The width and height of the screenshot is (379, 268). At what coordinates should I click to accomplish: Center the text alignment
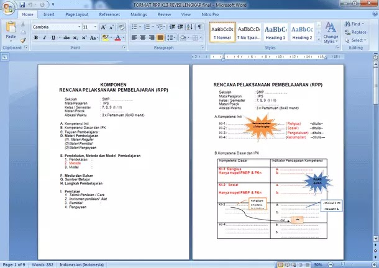click(143, 38)
